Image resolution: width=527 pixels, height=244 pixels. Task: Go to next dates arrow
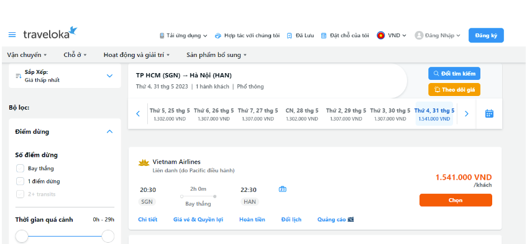coord(467,114)
